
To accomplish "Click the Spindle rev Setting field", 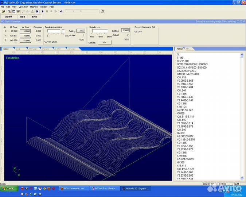I will point(125,31).
